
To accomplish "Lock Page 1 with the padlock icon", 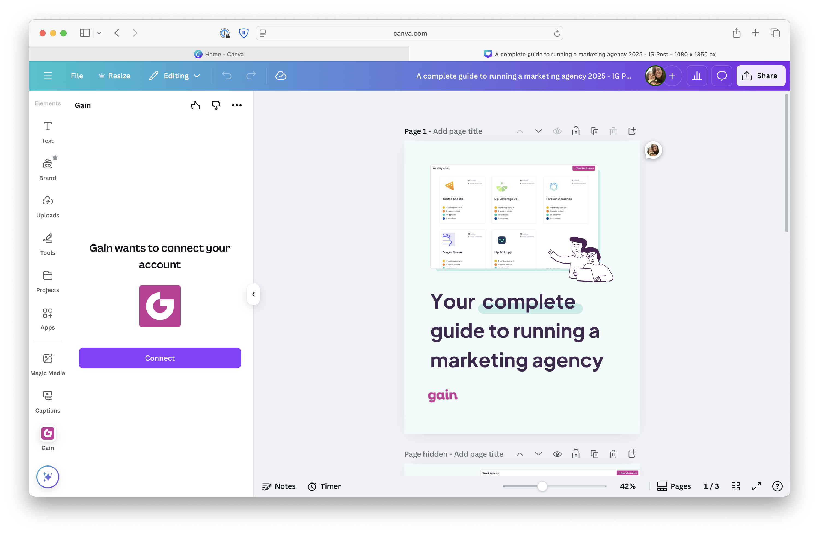I will pyautogui.click(x=575, y=131).
